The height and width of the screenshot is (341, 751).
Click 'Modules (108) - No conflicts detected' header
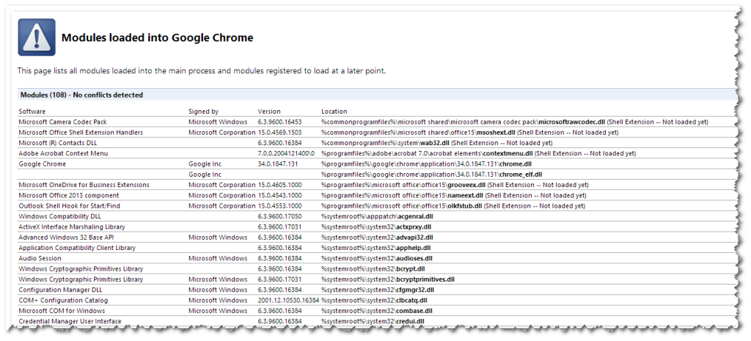click(x=81, y=95)
